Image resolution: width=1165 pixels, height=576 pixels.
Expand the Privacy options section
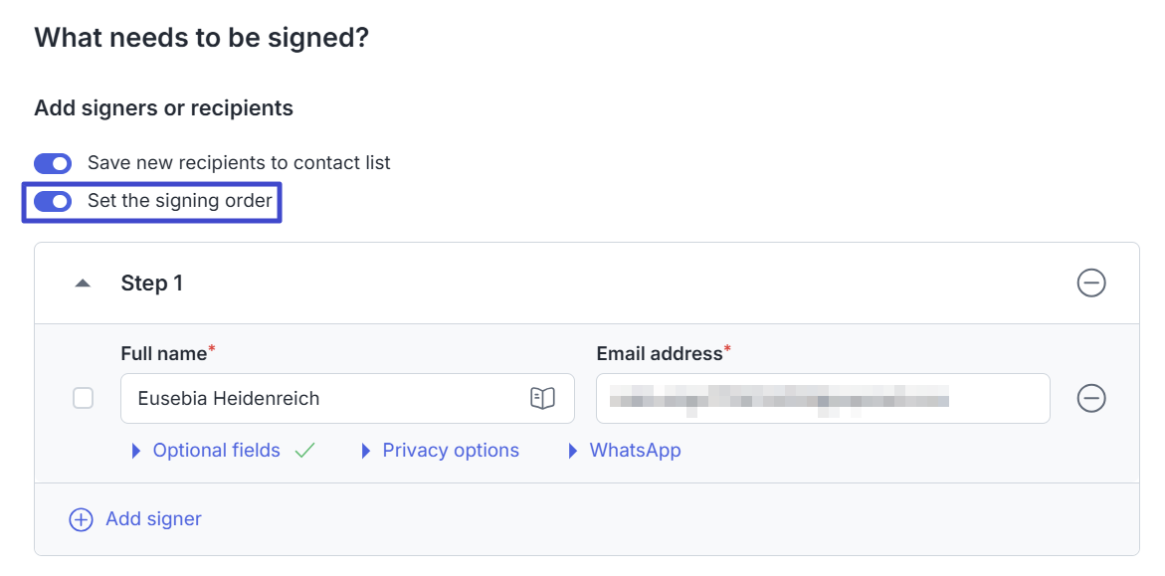point(450,451)
